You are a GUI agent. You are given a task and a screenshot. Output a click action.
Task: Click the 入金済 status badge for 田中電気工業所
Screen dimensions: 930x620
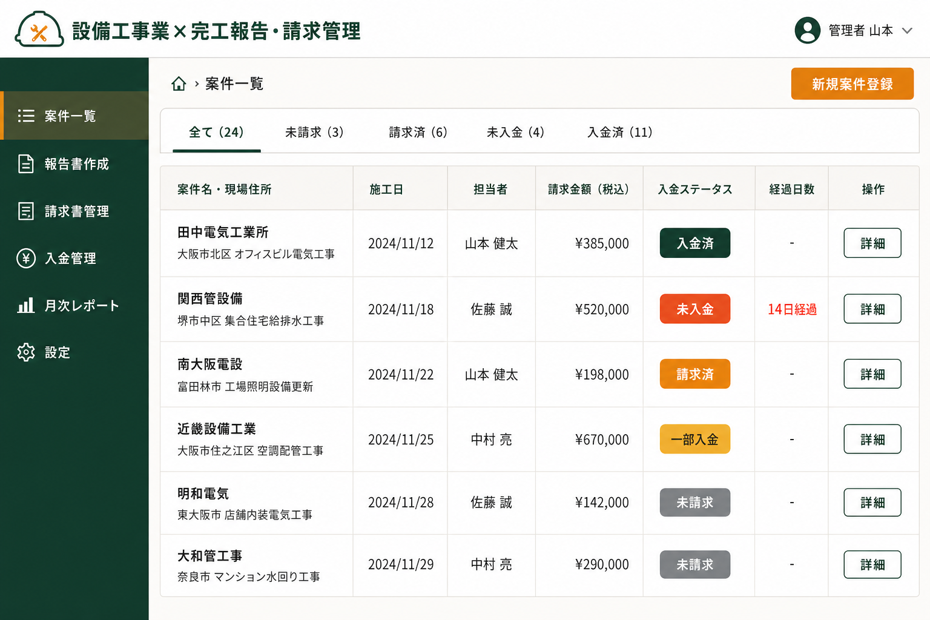click(x=695, y=243)
